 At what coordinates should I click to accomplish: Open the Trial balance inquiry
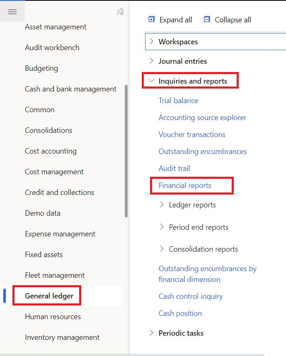point(178,100)
